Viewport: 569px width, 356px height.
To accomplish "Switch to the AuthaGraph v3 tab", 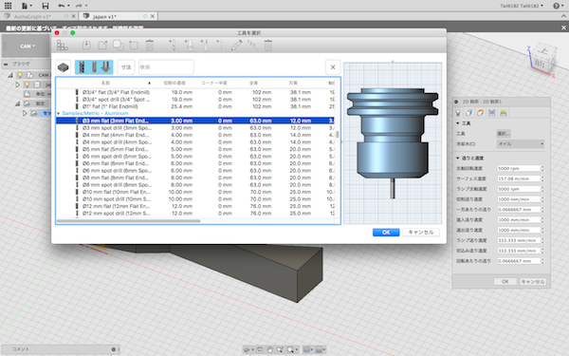I will (x=32, y=16).
